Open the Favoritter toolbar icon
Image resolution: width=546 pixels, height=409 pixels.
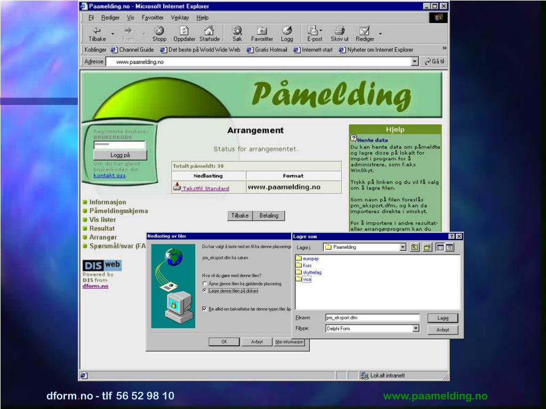[x=262, y=30]
